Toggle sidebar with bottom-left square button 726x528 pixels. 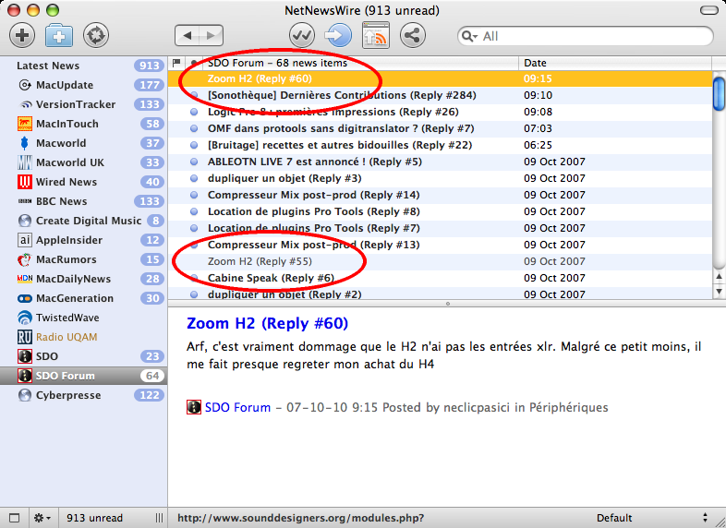[x=15, y=518]
